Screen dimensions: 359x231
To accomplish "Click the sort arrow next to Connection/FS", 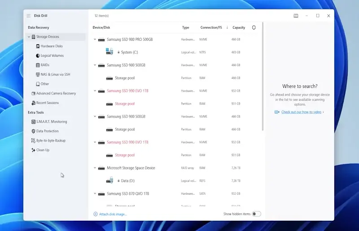I will pos(227,27).
